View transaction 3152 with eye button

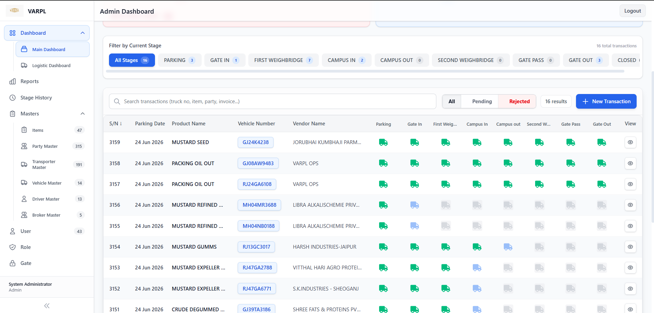click(630, 289)
